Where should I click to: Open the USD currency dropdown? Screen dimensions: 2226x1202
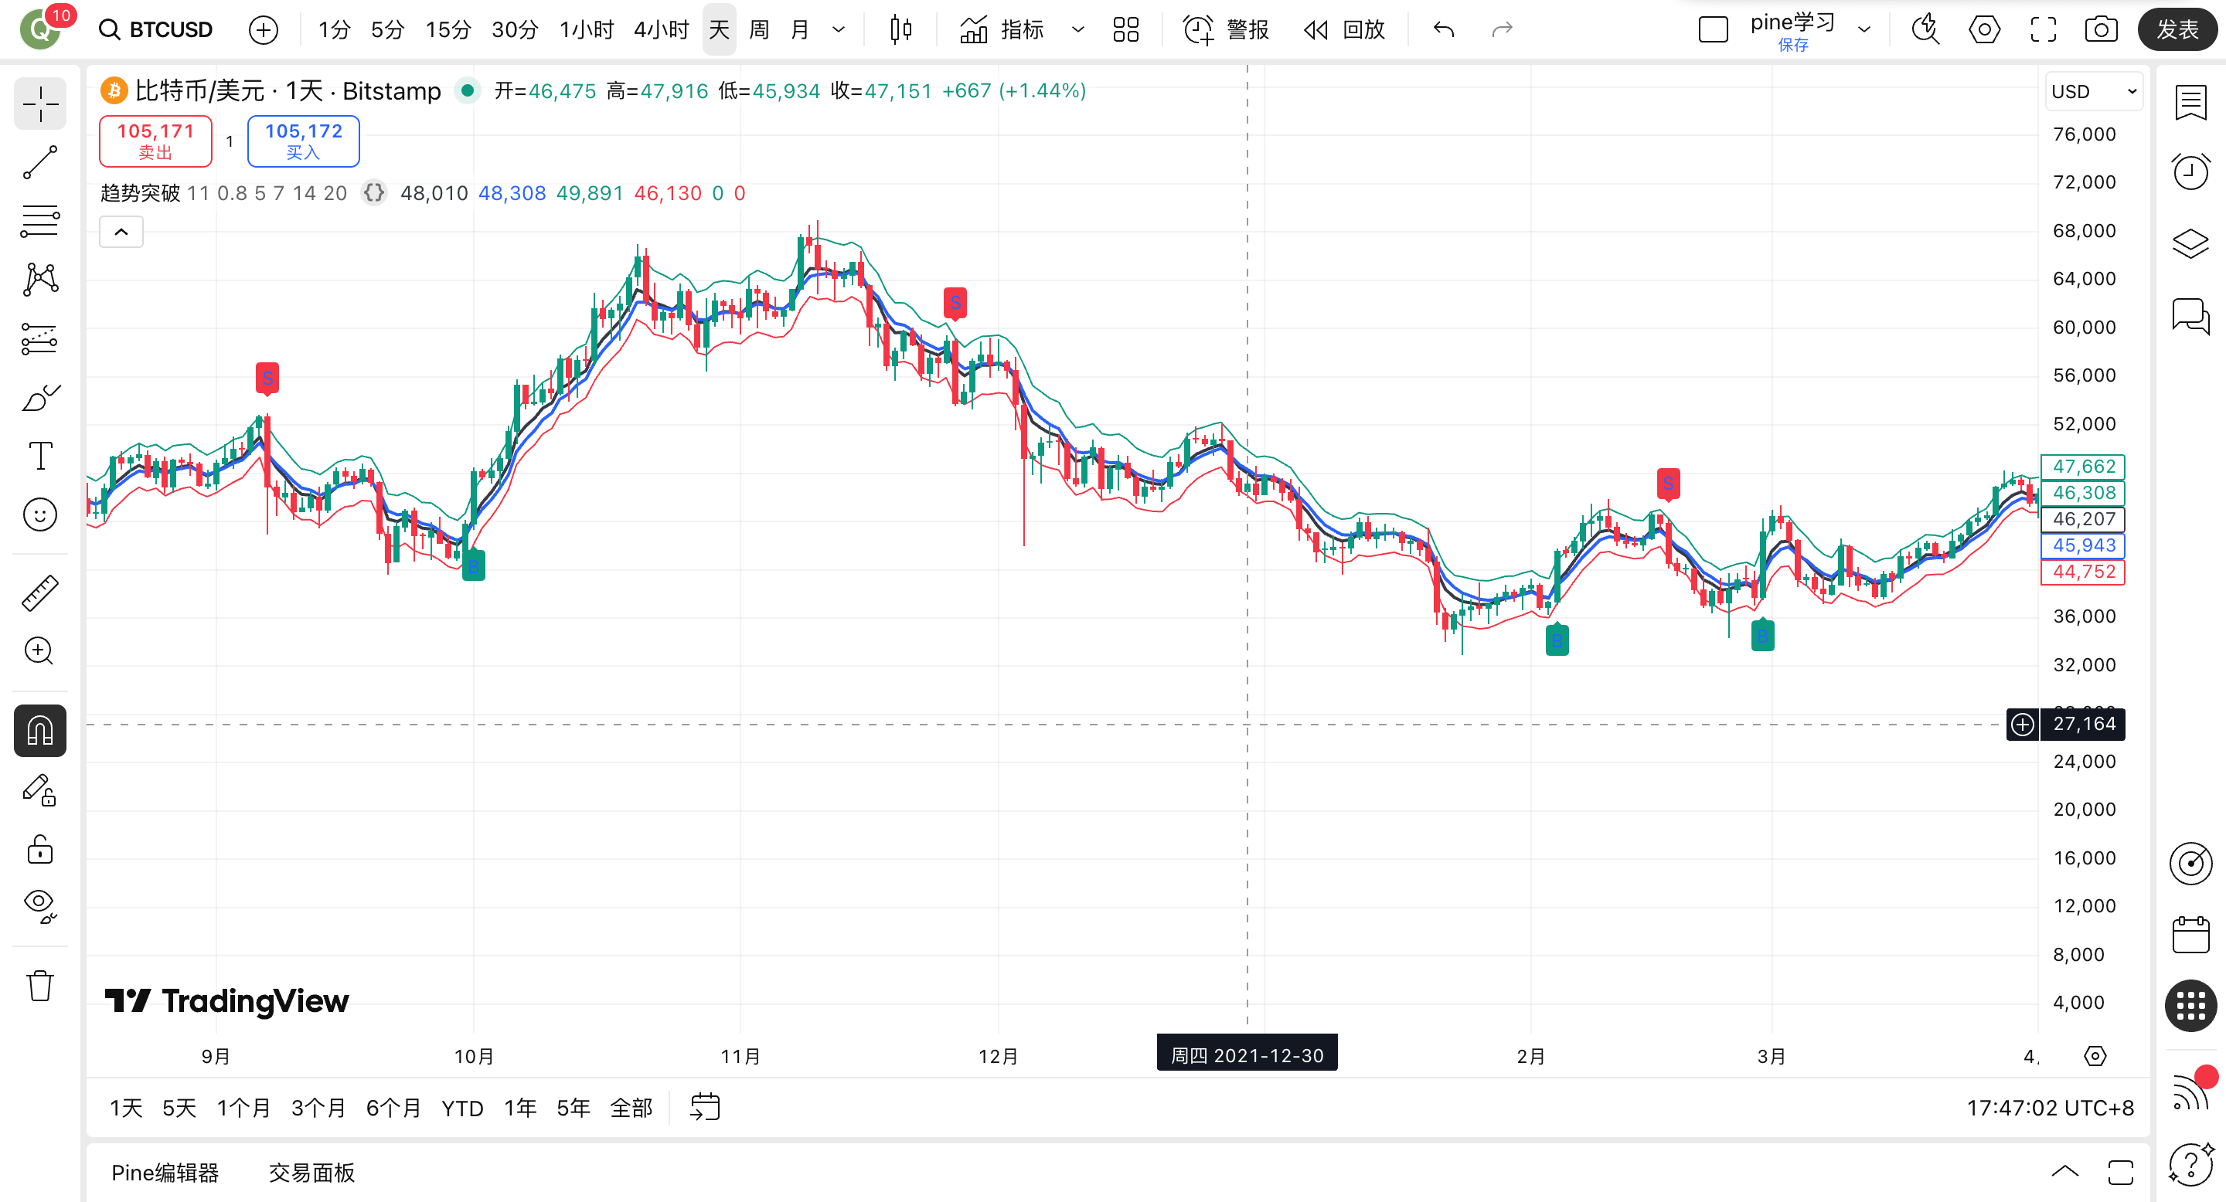2094,91
